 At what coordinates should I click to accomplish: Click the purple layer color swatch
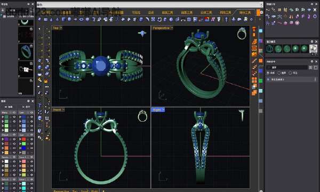coord(6,139)
